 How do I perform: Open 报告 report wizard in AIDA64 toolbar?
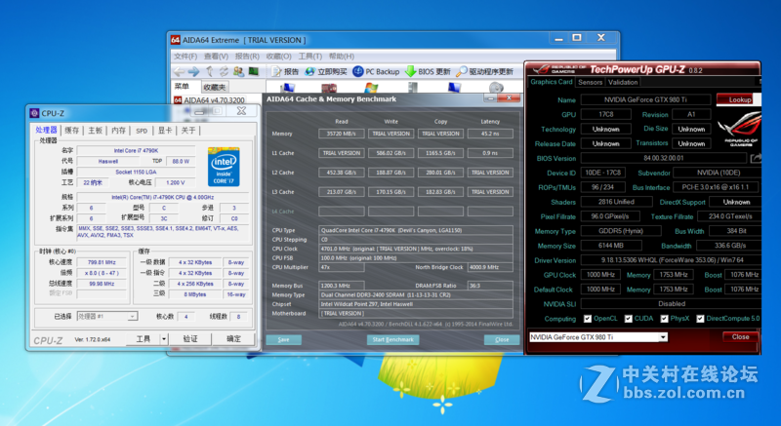coord(285,71)
